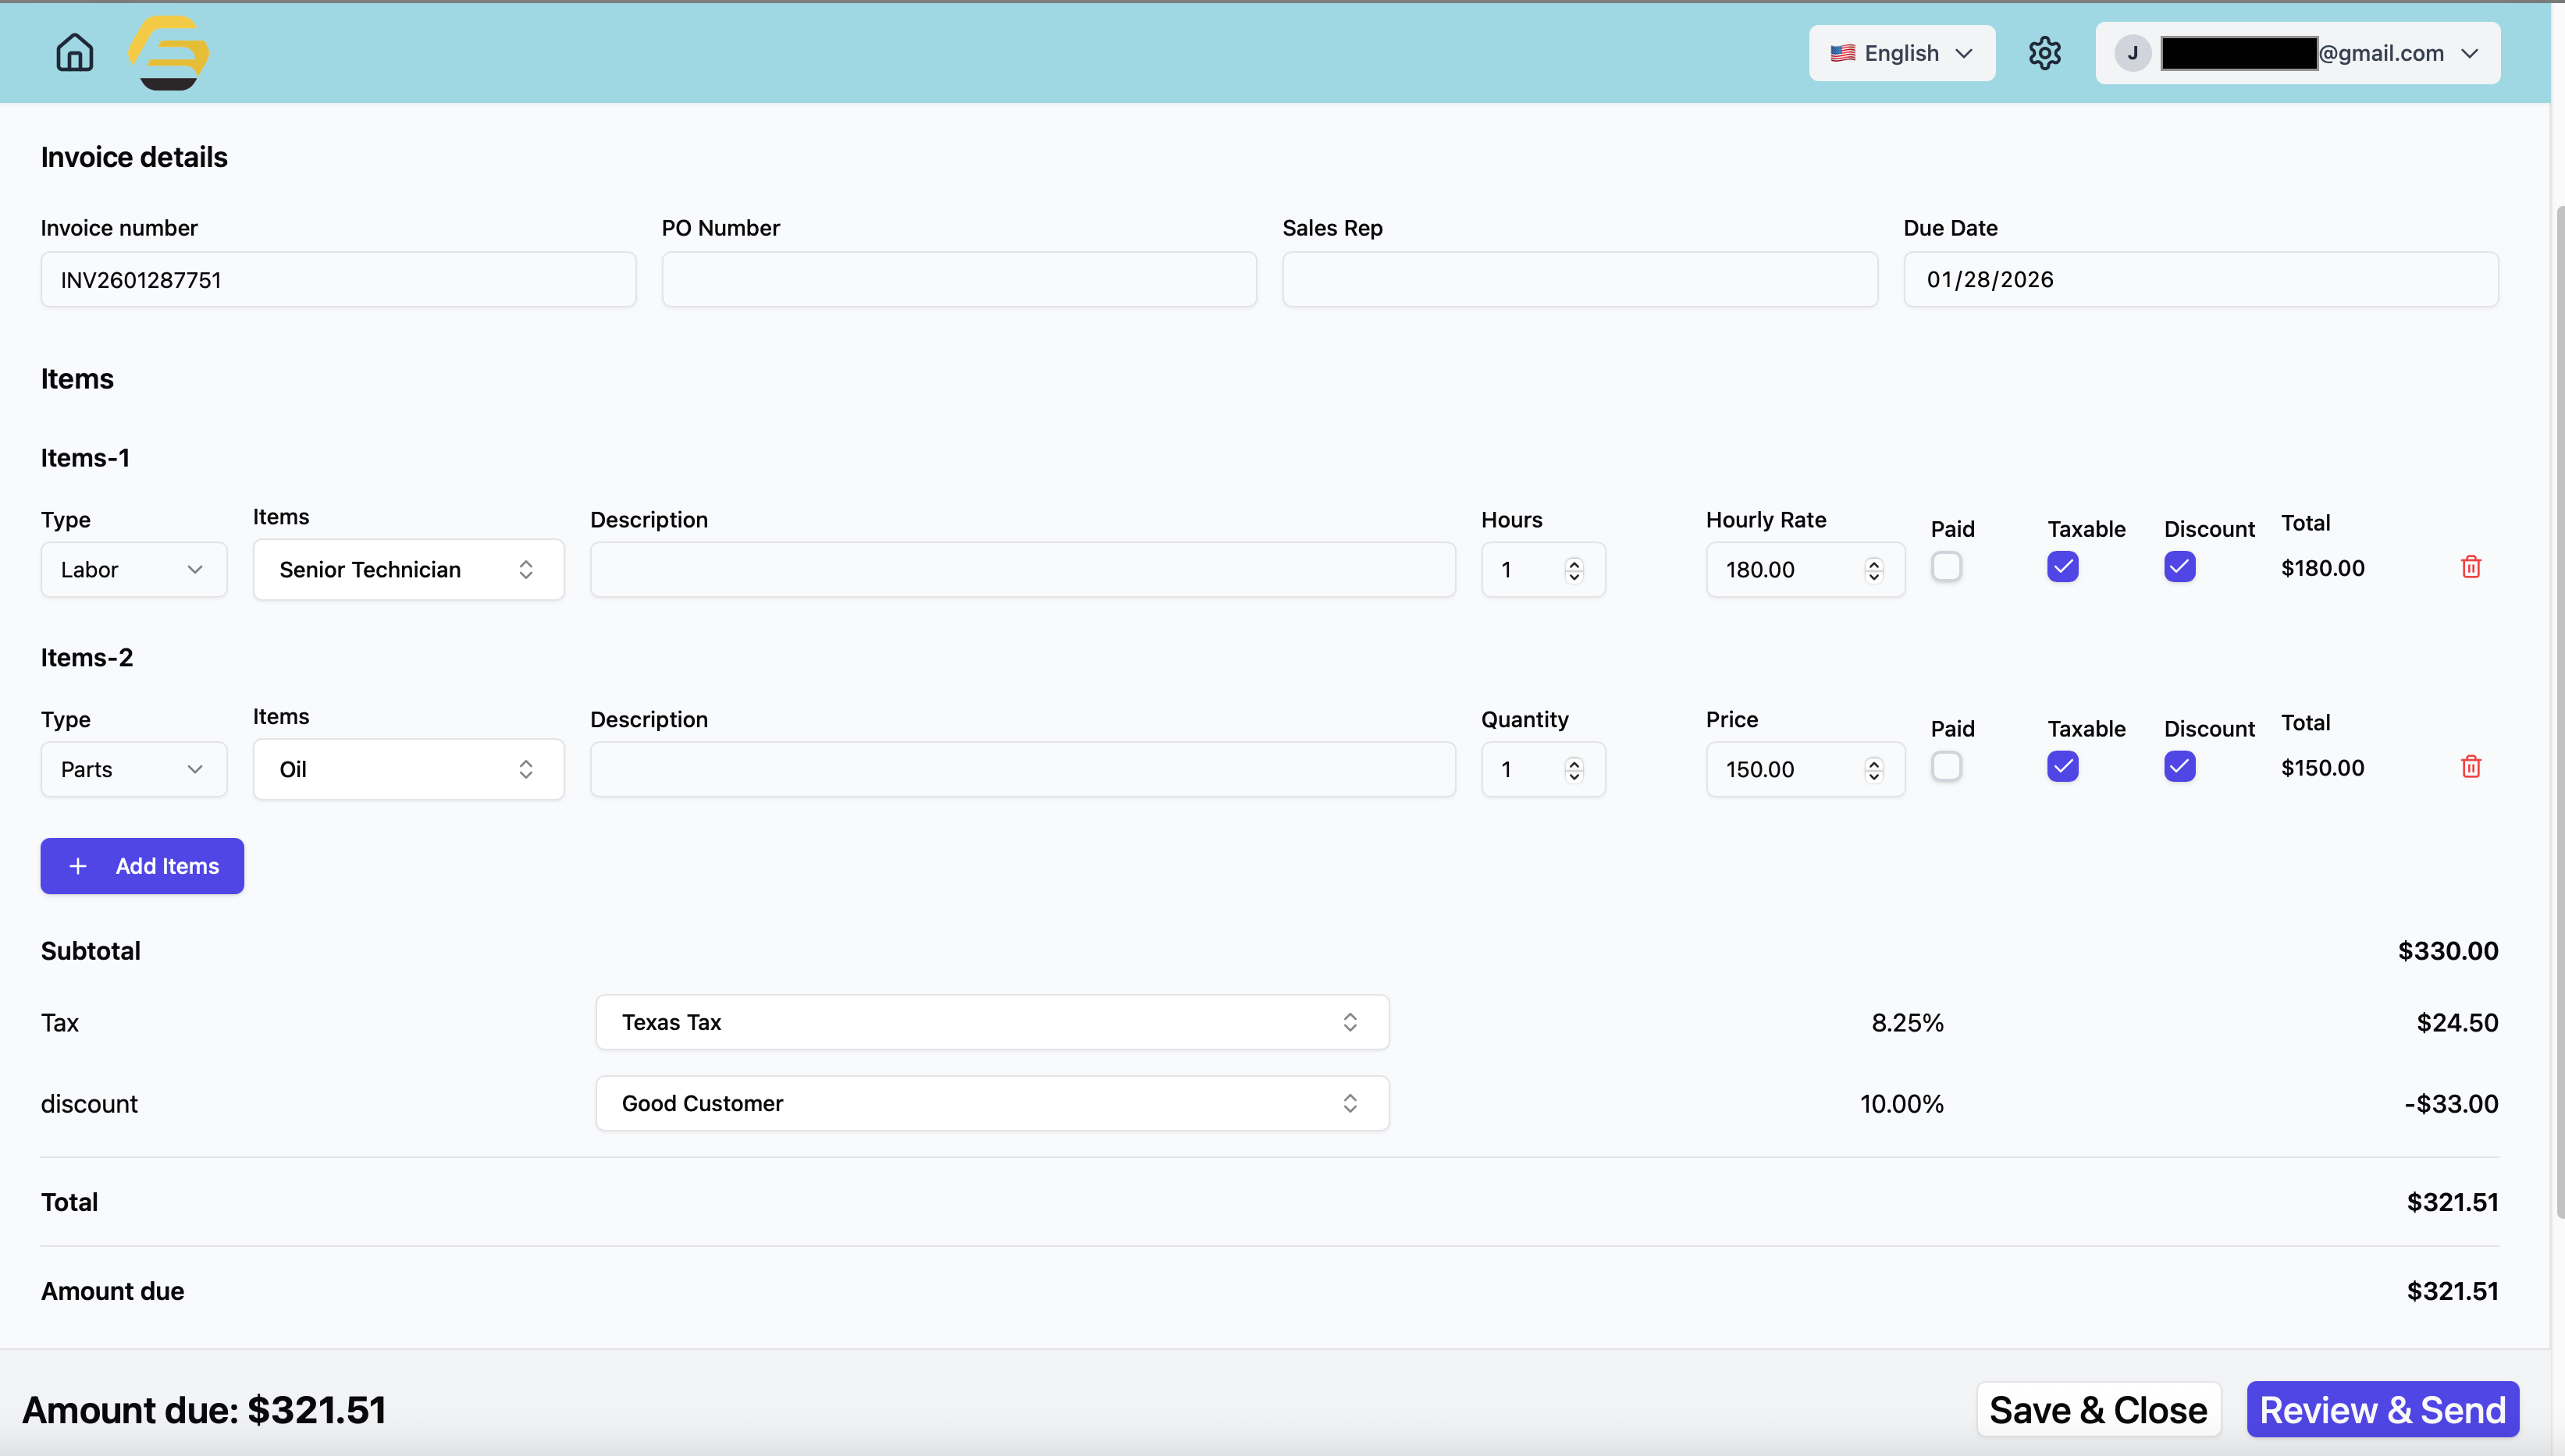Click the PO Number input field
This screenshot has width=2565, height=1456.
(x=959, y=280)
